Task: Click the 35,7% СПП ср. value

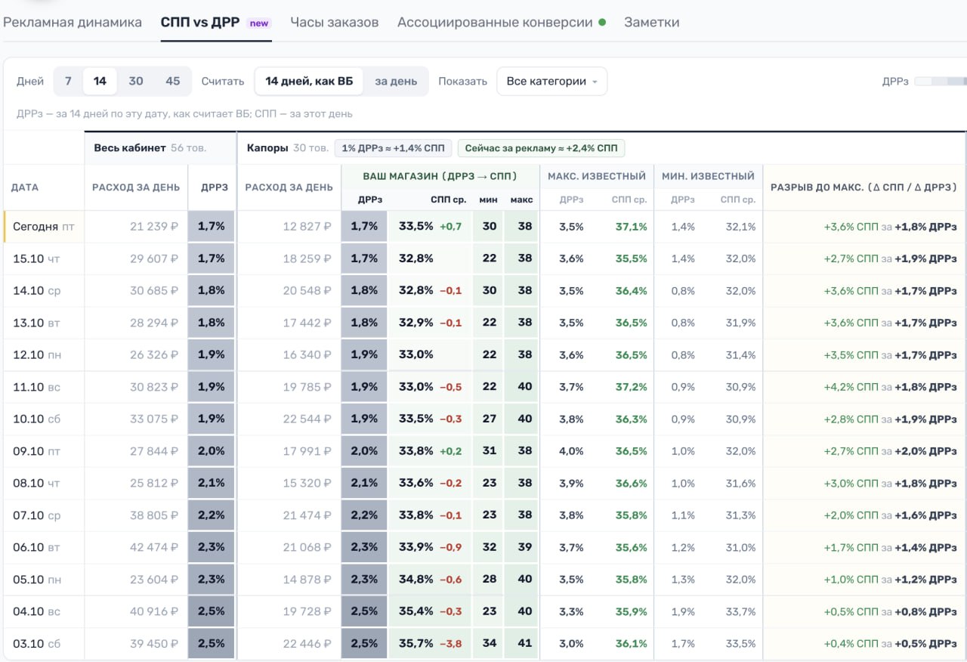Action: point(416,643)
